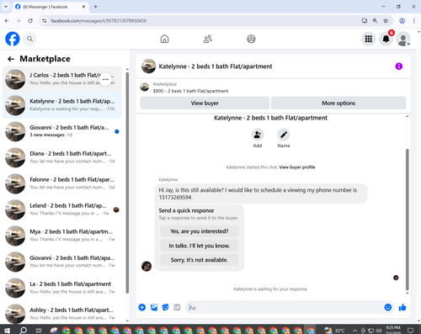Open the apps grid menu icon
The width and height of the screenshot is (421, 334).
[x=369, y=39]
